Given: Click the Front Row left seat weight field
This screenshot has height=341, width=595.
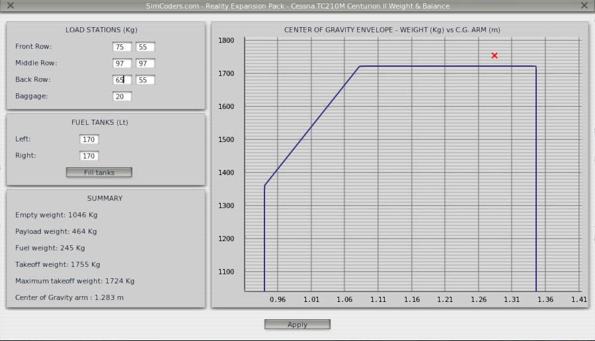Looking at the screenshot, I should click(122, 47).
